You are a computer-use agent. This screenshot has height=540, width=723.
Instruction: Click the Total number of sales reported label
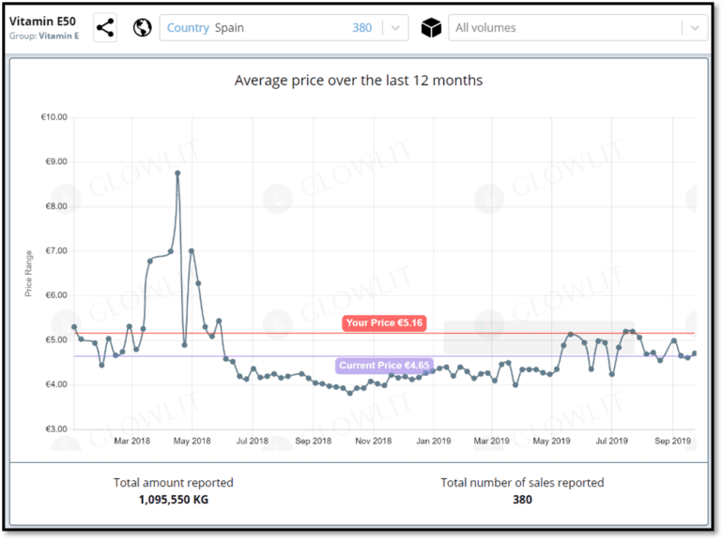(522, 483)
